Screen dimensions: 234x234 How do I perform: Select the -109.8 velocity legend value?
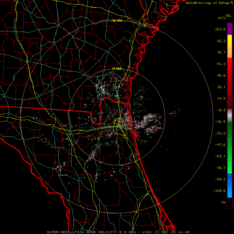[x=219, y=191]
